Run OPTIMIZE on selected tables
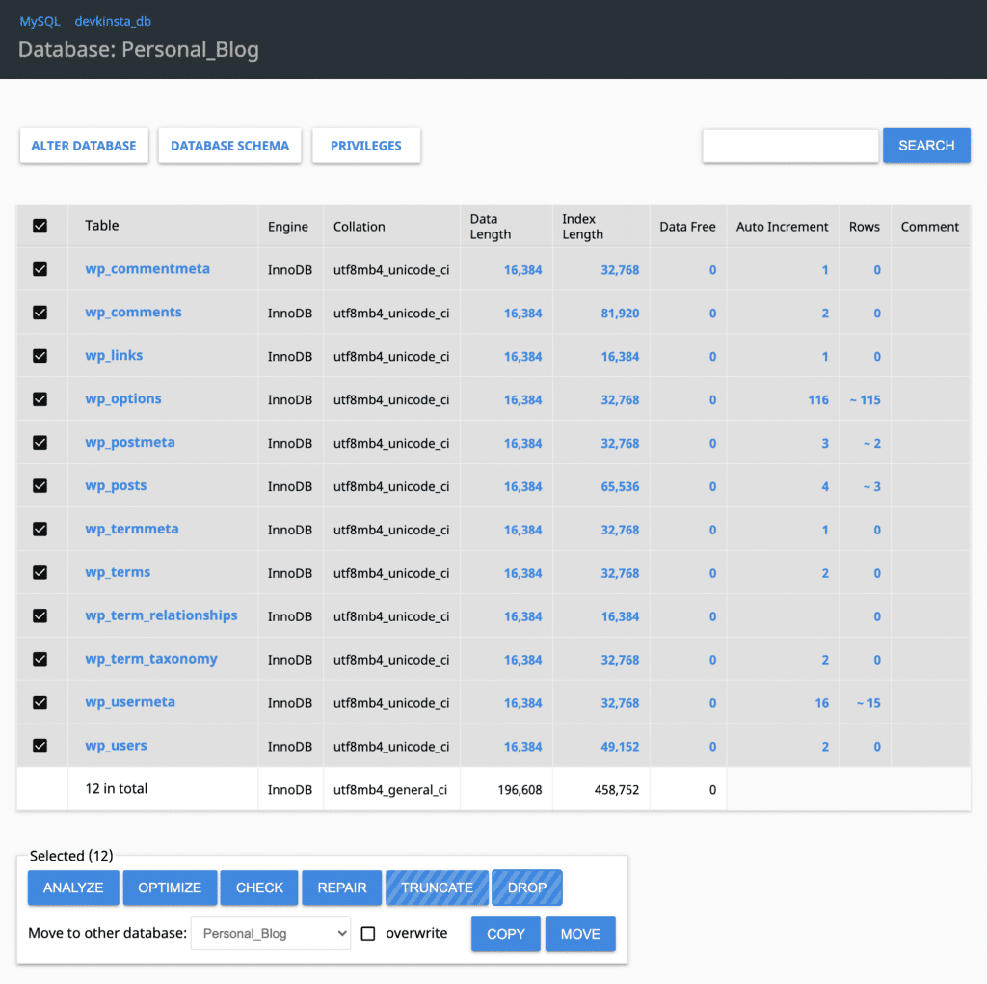 click(x=170, y=887)
